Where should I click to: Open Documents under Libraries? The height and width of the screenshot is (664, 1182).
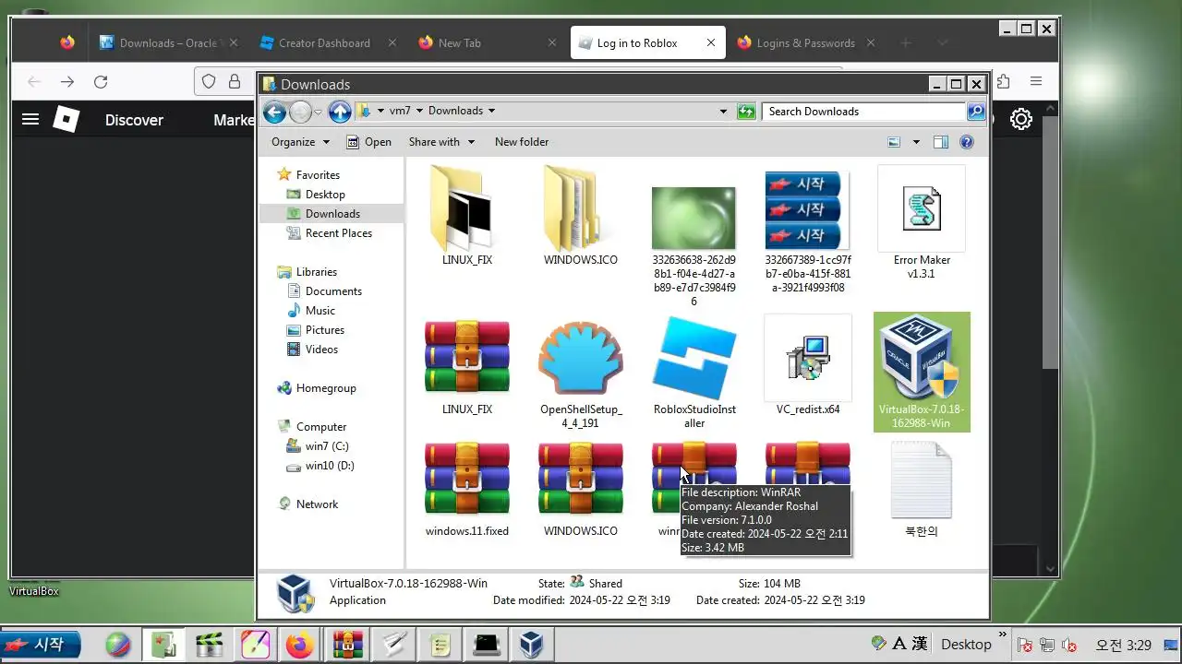pyautogui.click(x=324, y=291)
